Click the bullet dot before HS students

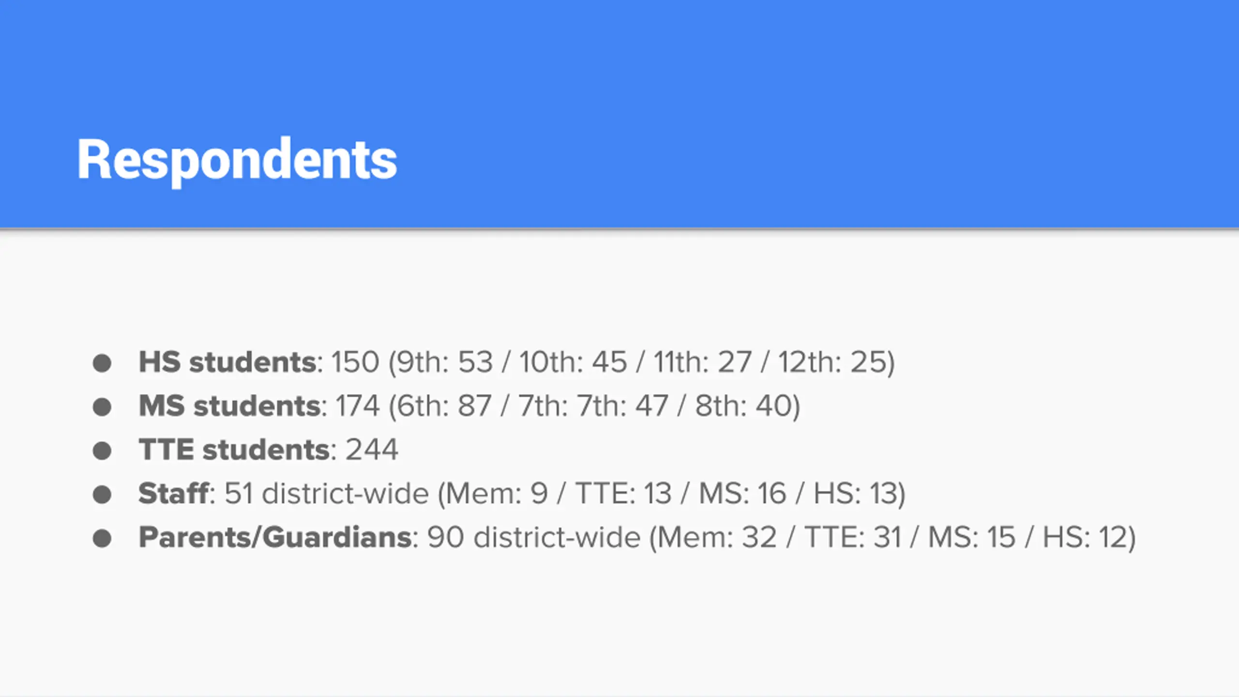[102, 363]
